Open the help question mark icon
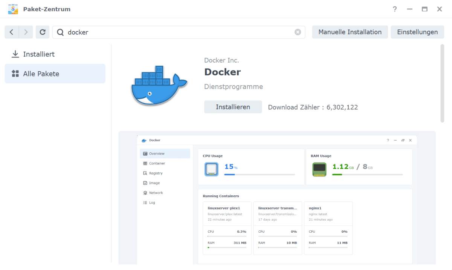The image size is (452, 270). pos(395,9)
